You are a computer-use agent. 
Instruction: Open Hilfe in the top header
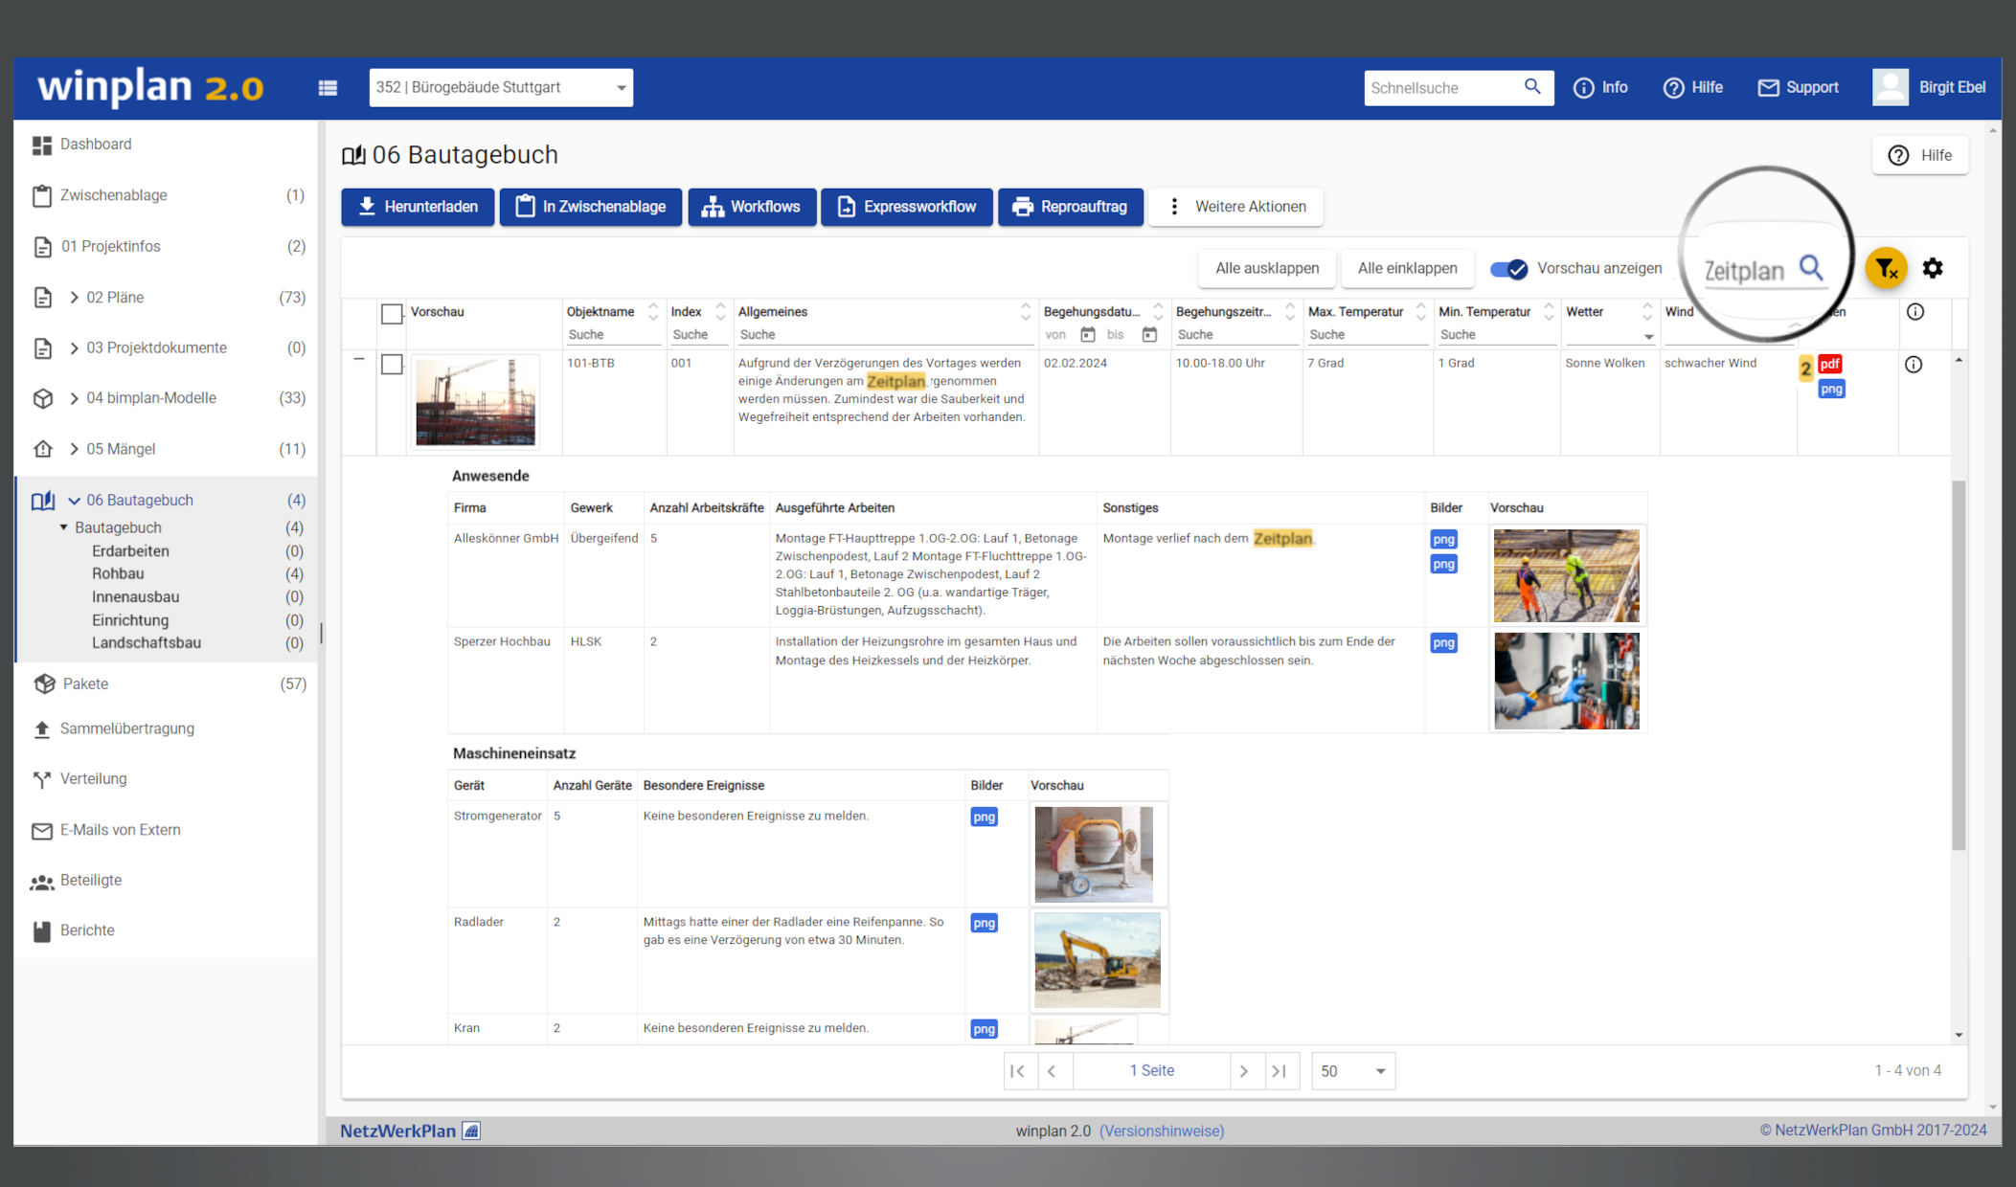point(1692,87)
